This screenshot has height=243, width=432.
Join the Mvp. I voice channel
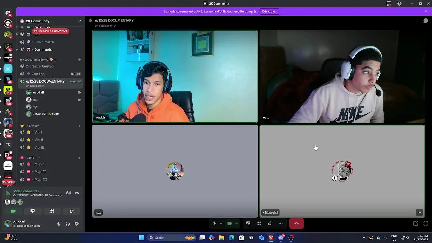click(x=51, y=164)
